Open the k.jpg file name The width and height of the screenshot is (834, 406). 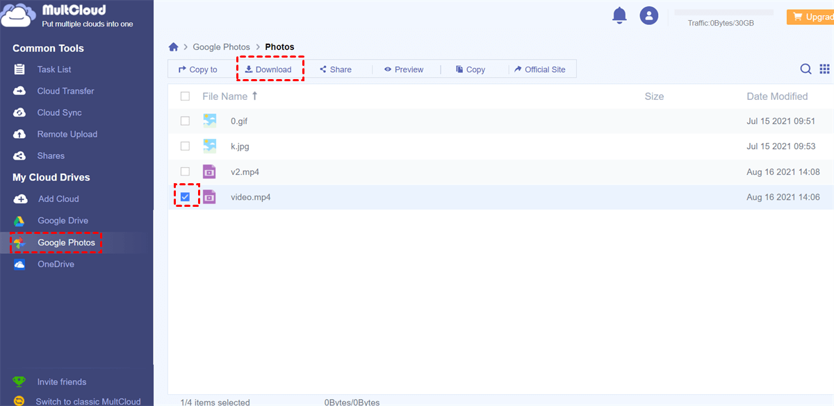(x=240, y=146)
